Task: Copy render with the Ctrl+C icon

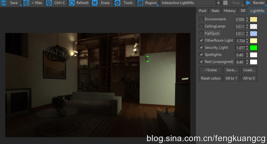Action: 49,3
